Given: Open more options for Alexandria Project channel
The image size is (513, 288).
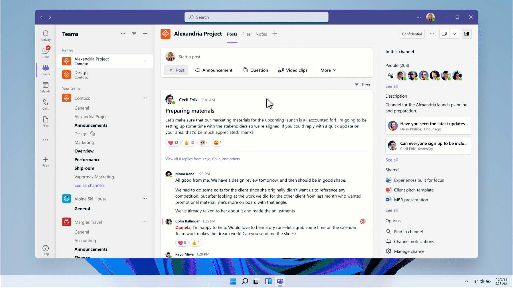Looking at the screenshot, I should (x=145, y=61).
